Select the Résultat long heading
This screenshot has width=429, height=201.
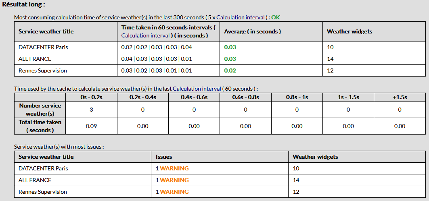pos(24,4)
